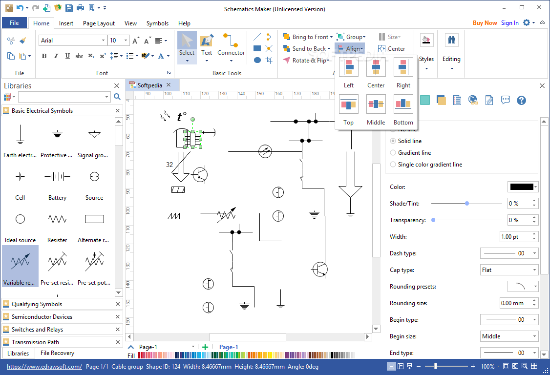Click the Sign In link
This screenshot has width=550, height=375.
[509, 23]
